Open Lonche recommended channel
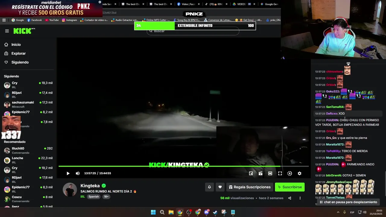Image resolution: width=386 pixels, height=217 pixels. tap(28, 160)
